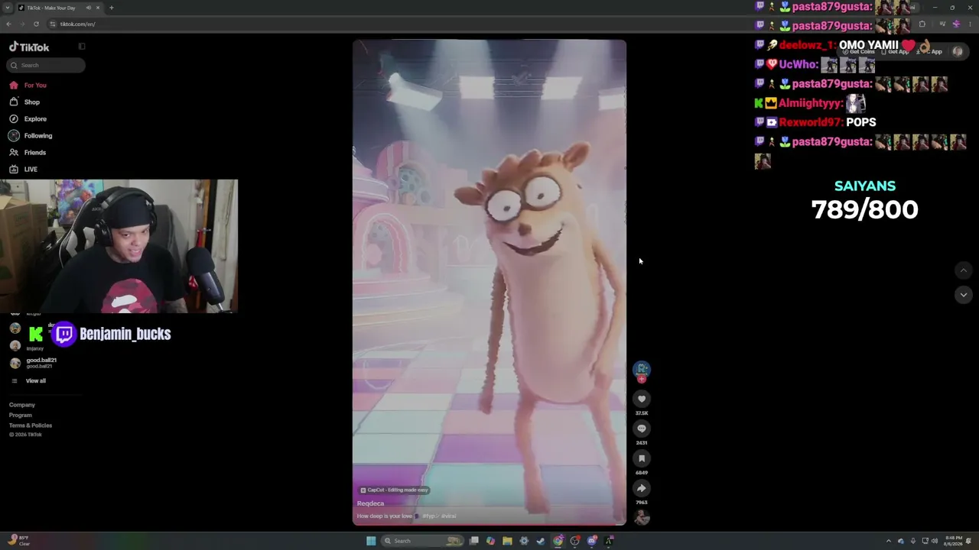The width and height of the screenshot is (979, 550).
Task: Open the Windows Start menu
Action: coord(371,541)
